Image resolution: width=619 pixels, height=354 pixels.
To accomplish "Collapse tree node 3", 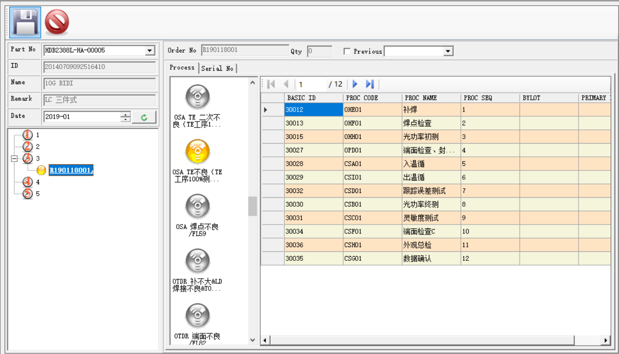I will [14, 159].
